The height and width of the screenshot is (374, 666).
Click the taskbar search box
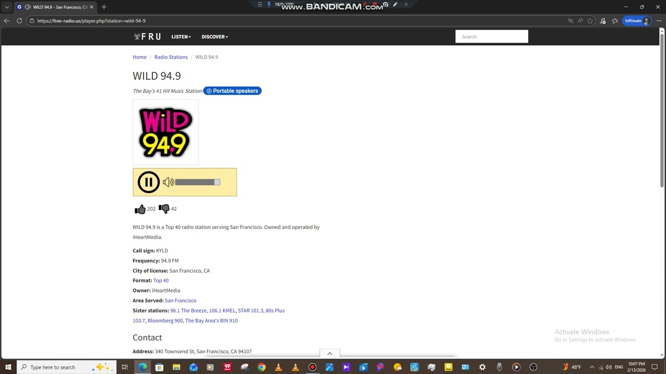coord(67,367)
